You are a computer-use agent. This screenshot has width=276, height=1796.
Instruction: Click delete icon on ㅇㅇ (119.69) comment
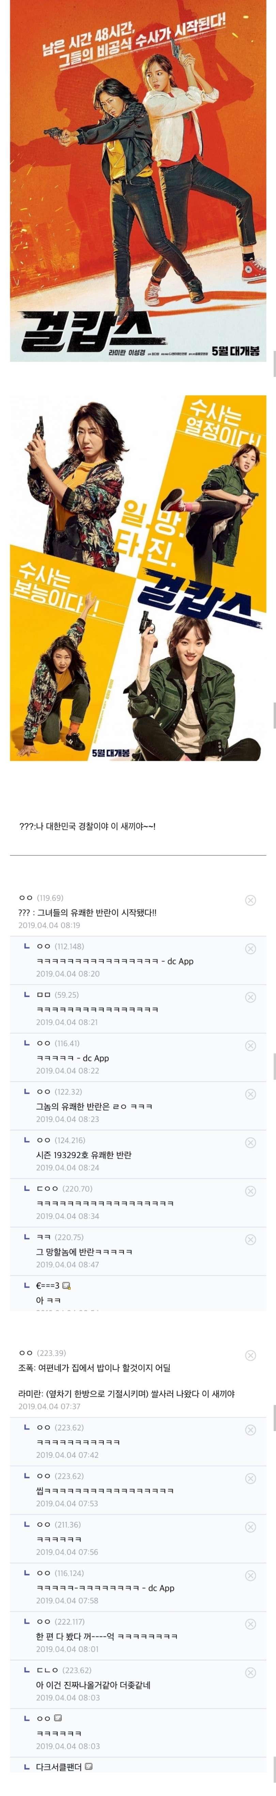251,900
